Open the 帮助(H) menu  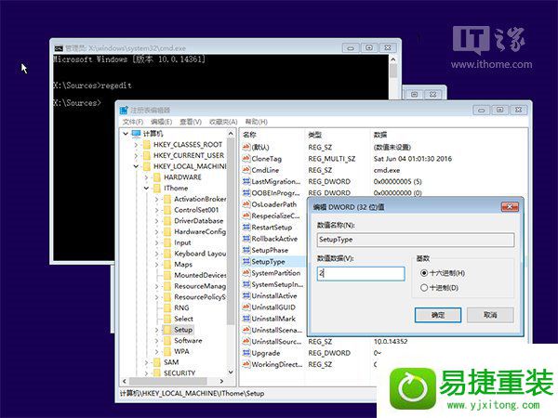257,122
